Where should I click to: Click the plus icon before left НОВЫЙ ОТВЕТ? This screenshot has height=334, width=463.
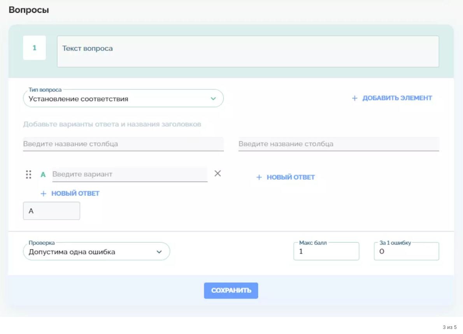click(x=43, y=193)
